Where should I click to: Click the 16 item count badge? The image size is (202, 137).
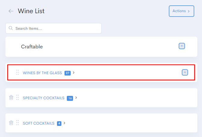click(x=70, y=98)
